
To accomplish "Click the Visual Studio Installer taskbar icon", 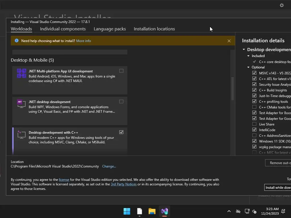I will click(x=165, y=211).
